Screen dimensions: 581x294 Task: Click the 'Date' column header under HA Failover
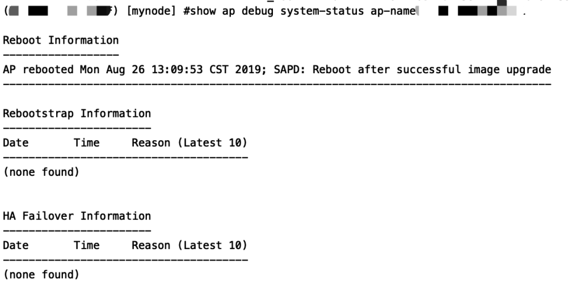[x=15, y=245]
